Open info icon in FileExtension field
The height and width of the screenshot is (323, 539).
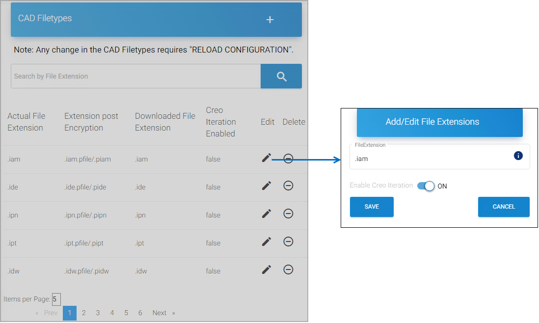(x=518, y=156)
